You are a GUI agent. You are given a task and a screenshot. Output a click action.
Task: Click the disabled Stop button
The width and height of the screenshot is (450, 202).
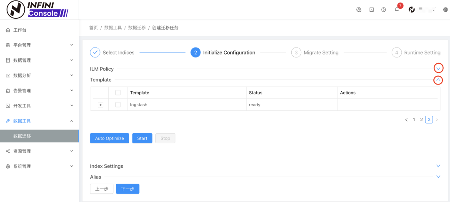(165, 138)
